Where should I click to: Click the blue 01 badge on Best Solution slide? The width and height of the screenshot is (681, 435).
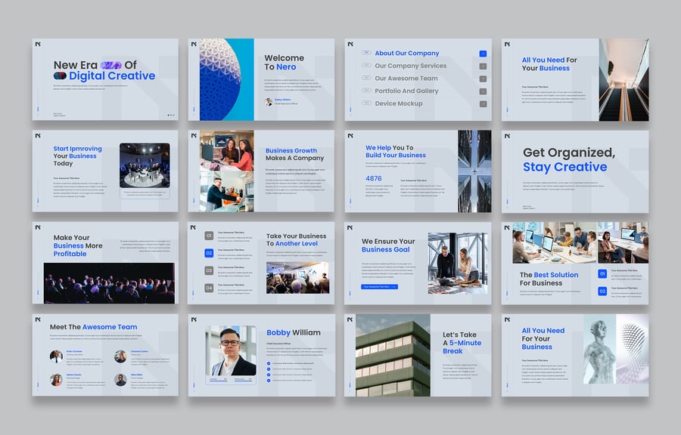click(602, 274)
